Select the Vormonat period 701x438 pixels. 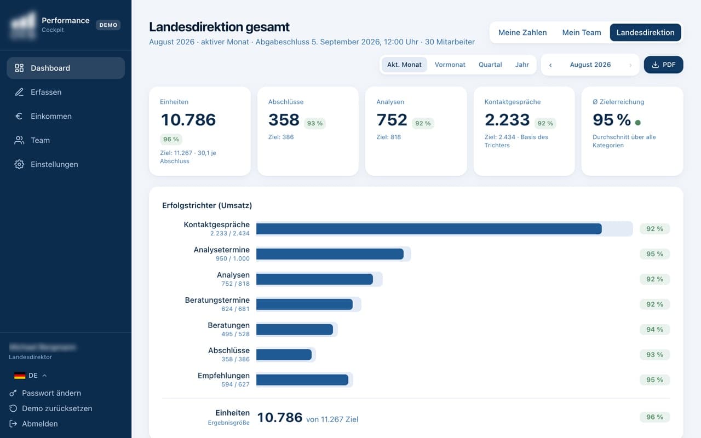[x=450, y=65]
